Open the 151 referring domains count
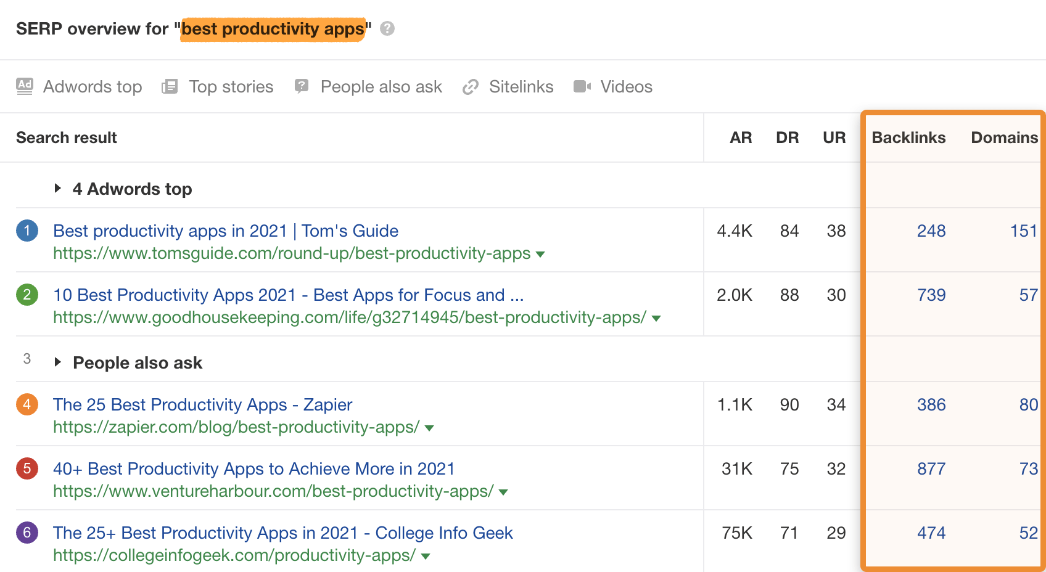The width and height of the screenshot is (1046, 572). (x=1023, y=231)
